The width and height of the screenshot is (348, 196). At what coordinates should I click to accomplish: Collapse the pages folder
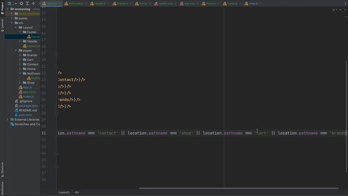(16, 51)
